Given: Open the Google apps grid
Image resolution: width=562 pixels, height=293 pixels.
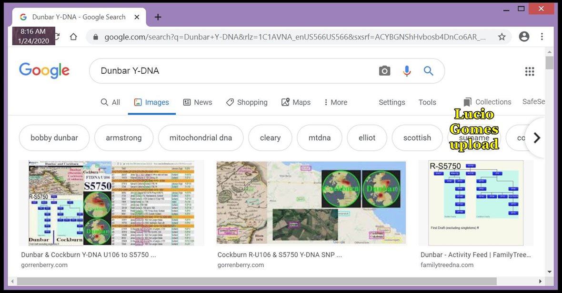Looking at the screenshot, I should (x=529, y=71).
